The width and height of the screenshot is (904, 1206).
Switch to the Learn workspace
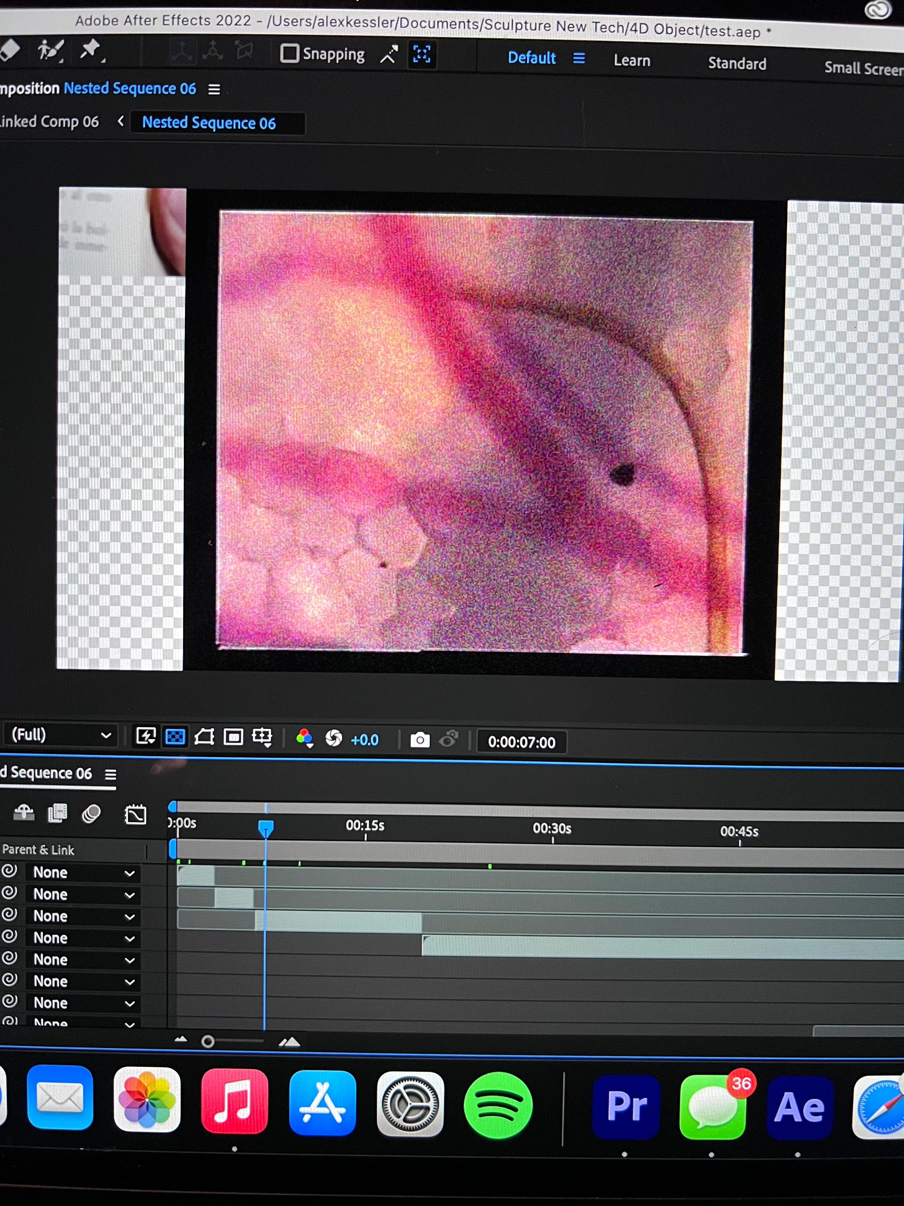632,60
